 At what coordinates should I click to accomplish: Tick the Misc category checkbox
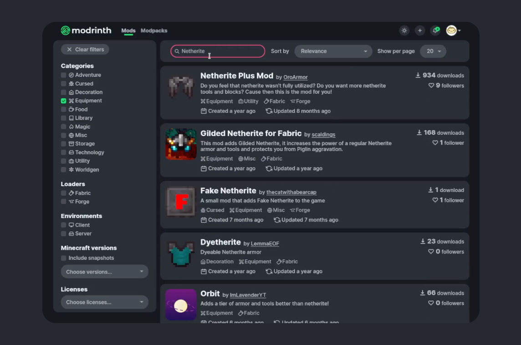tap(63, 135)
